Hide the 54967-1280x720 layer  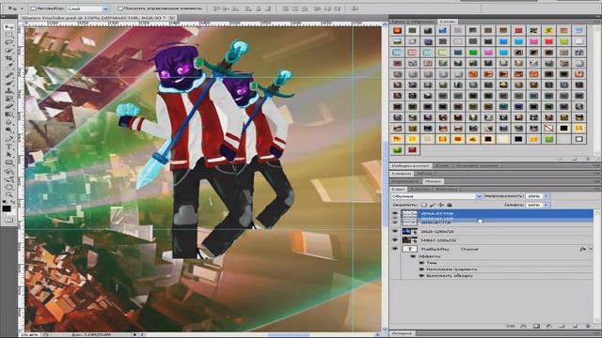(395, 240)
